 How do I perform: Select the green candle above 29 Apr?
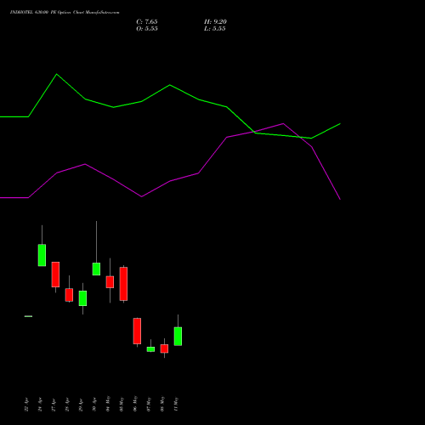[x=82, y=298]
